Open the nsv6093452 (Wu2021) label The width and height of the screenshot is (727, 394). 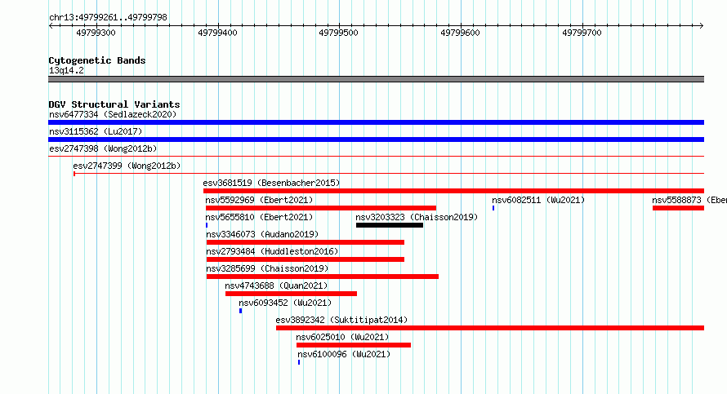[285, 303]
